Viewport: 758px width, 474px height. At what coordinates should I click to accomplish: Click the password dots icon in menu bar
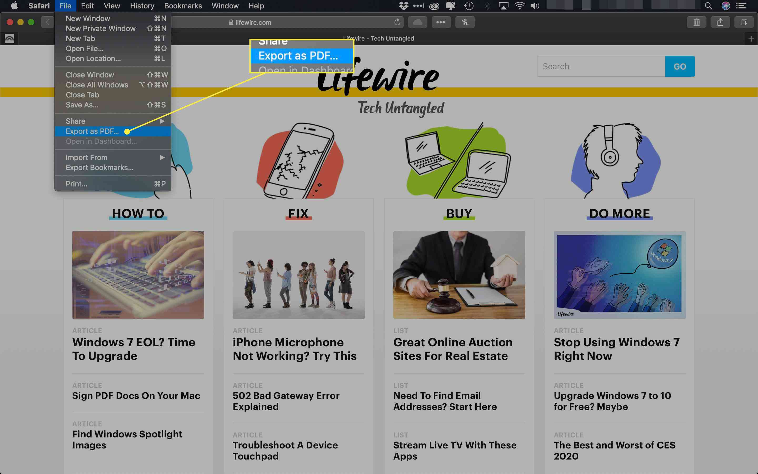(x=418, y=6)
